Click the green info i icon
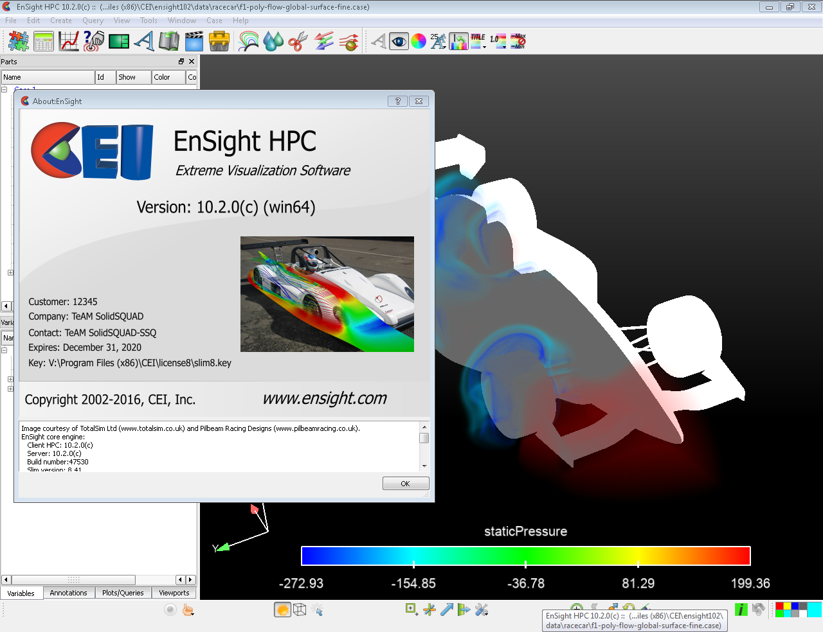The width and height of the screenshot is (823, 632). (x=741, y=610)
